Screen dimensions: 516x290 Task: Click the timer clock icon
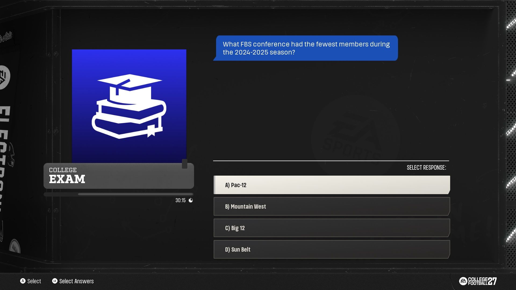pos(191,200)
